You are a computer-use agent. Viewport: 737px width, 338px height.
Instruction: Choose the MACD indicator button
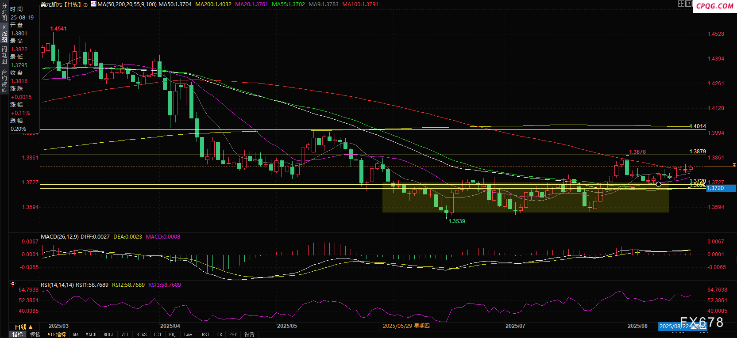[91, 334]
